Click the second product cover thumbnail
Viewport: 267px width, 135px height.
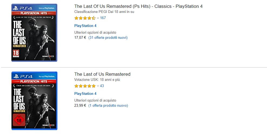34,101
